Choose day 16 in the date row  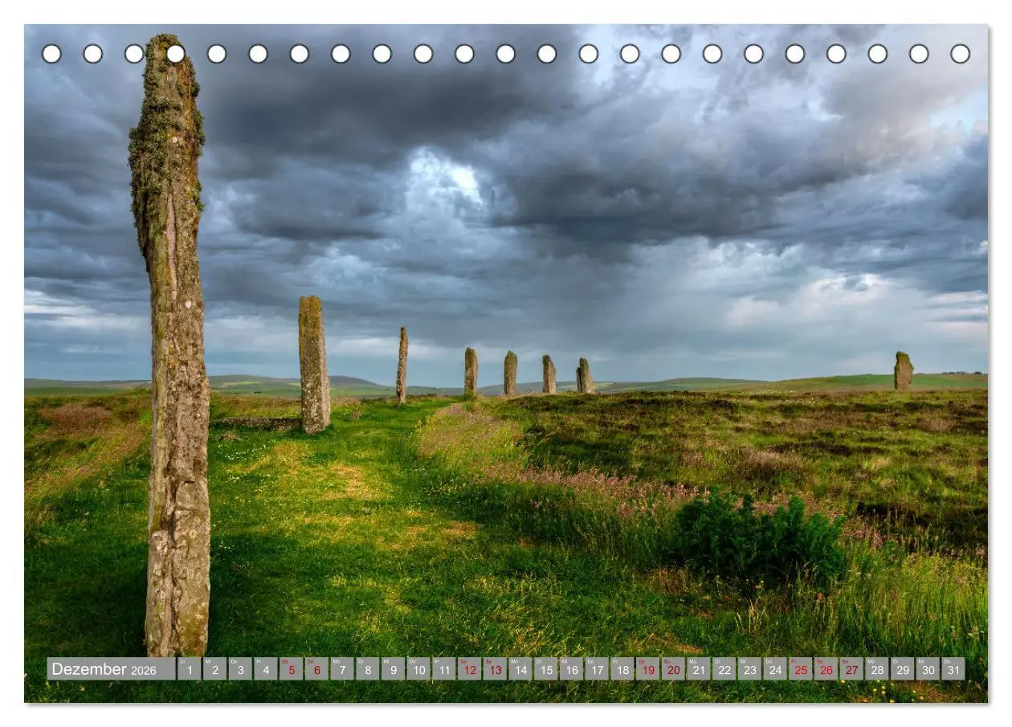coord(571,669)
